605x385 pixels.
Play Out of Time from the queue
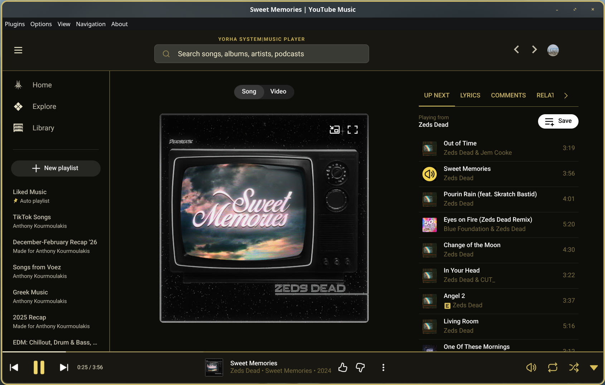[499, 149]
